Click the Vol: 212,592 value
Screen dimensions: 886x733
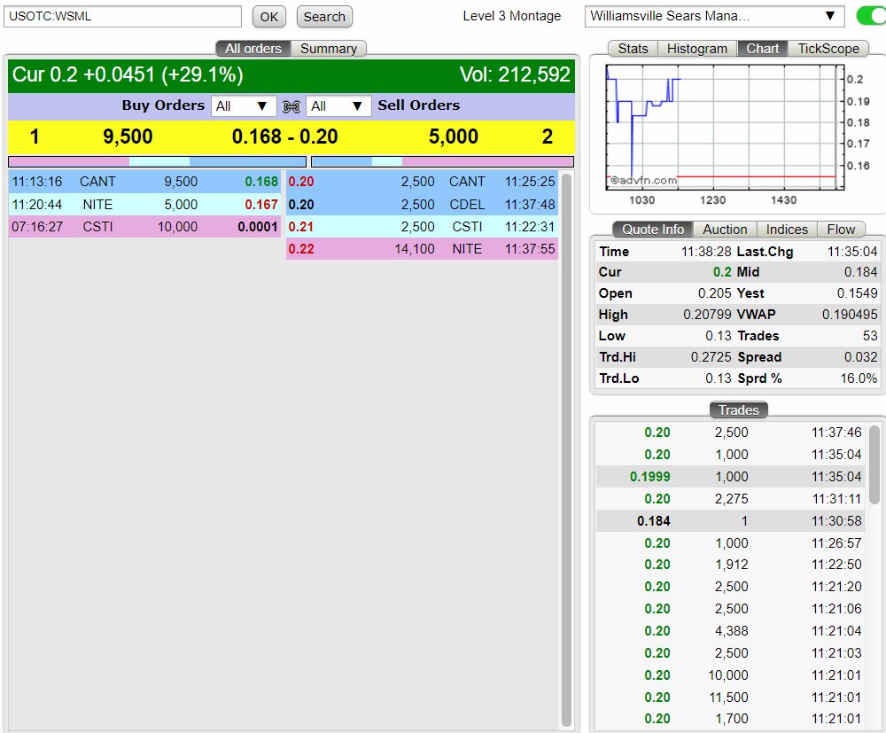point(515,74)
